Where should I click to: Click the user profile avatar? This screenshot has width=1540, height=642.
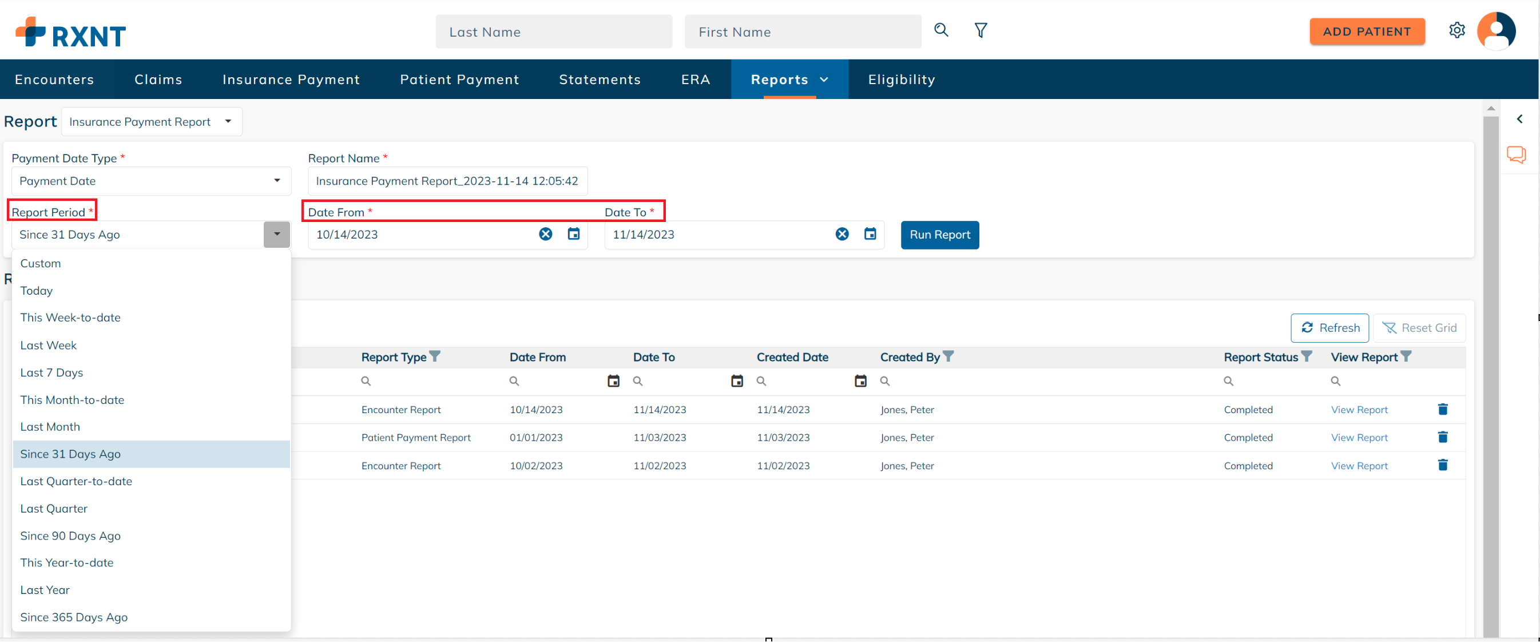point(1497,30)
